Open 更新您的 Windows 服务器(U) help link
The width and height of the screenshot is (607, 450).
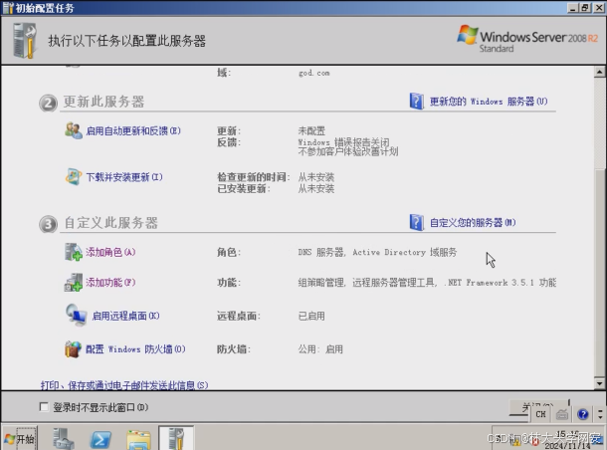pyautogui.click(x=489, y=102)
